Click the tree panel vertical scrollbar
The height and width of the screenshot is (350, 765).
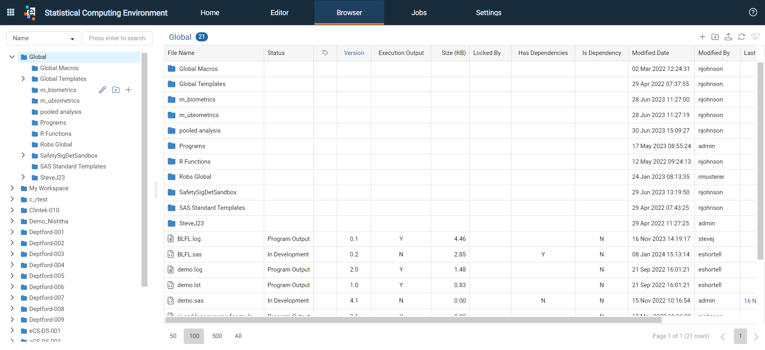[x=144, y=169]
